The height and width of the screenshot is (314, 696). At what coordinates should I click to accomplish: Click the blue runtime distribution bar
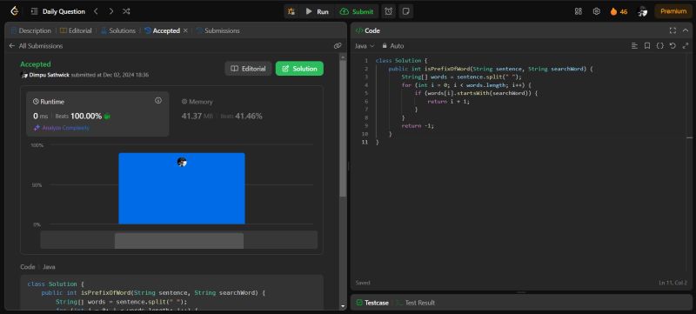tap(182, 189)
